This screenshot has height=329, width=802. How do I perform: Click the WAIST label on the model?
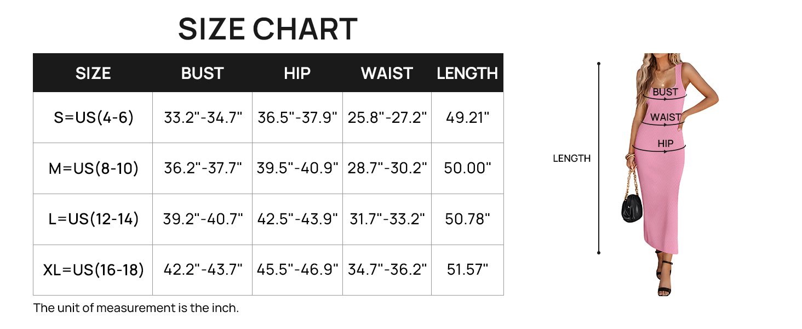[665, 117]
